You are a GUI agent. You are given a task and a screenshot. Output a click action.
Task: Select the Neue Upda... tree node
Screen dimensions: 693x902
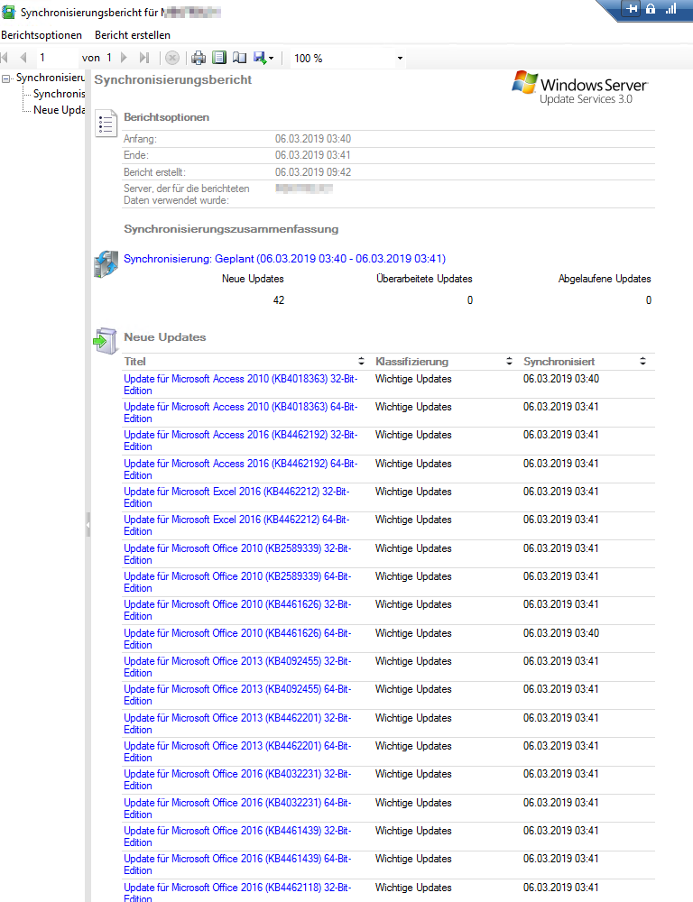60,110
